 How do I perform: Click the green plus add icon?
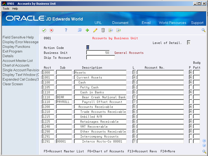click(87, 30)
